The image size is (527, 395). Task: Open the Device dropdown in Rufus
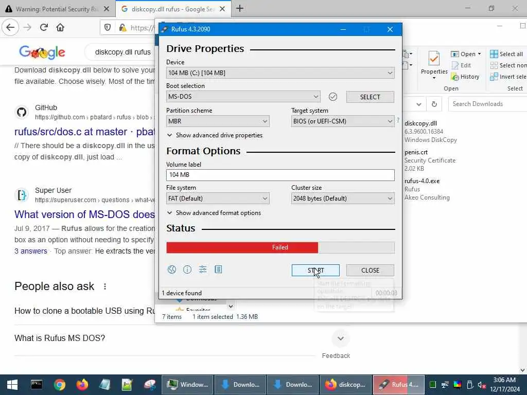(x=280, y=73)
